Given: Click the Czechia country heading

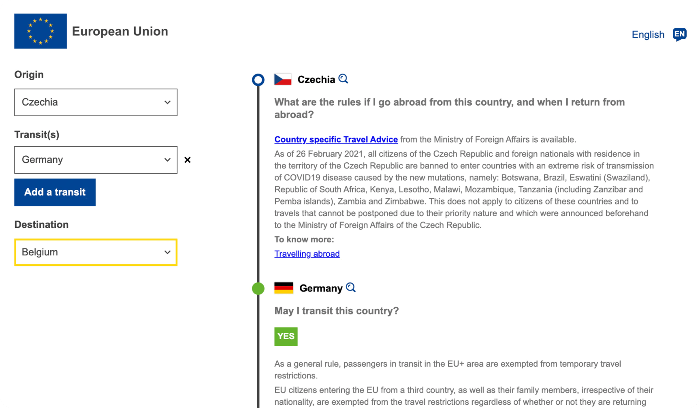Looking at the screenshot, I should (x=316, y=80).
